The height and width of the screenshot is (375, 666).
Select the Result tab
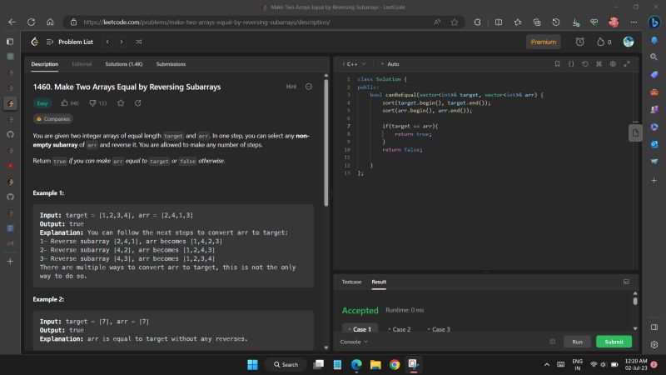[x=379, y=282]
